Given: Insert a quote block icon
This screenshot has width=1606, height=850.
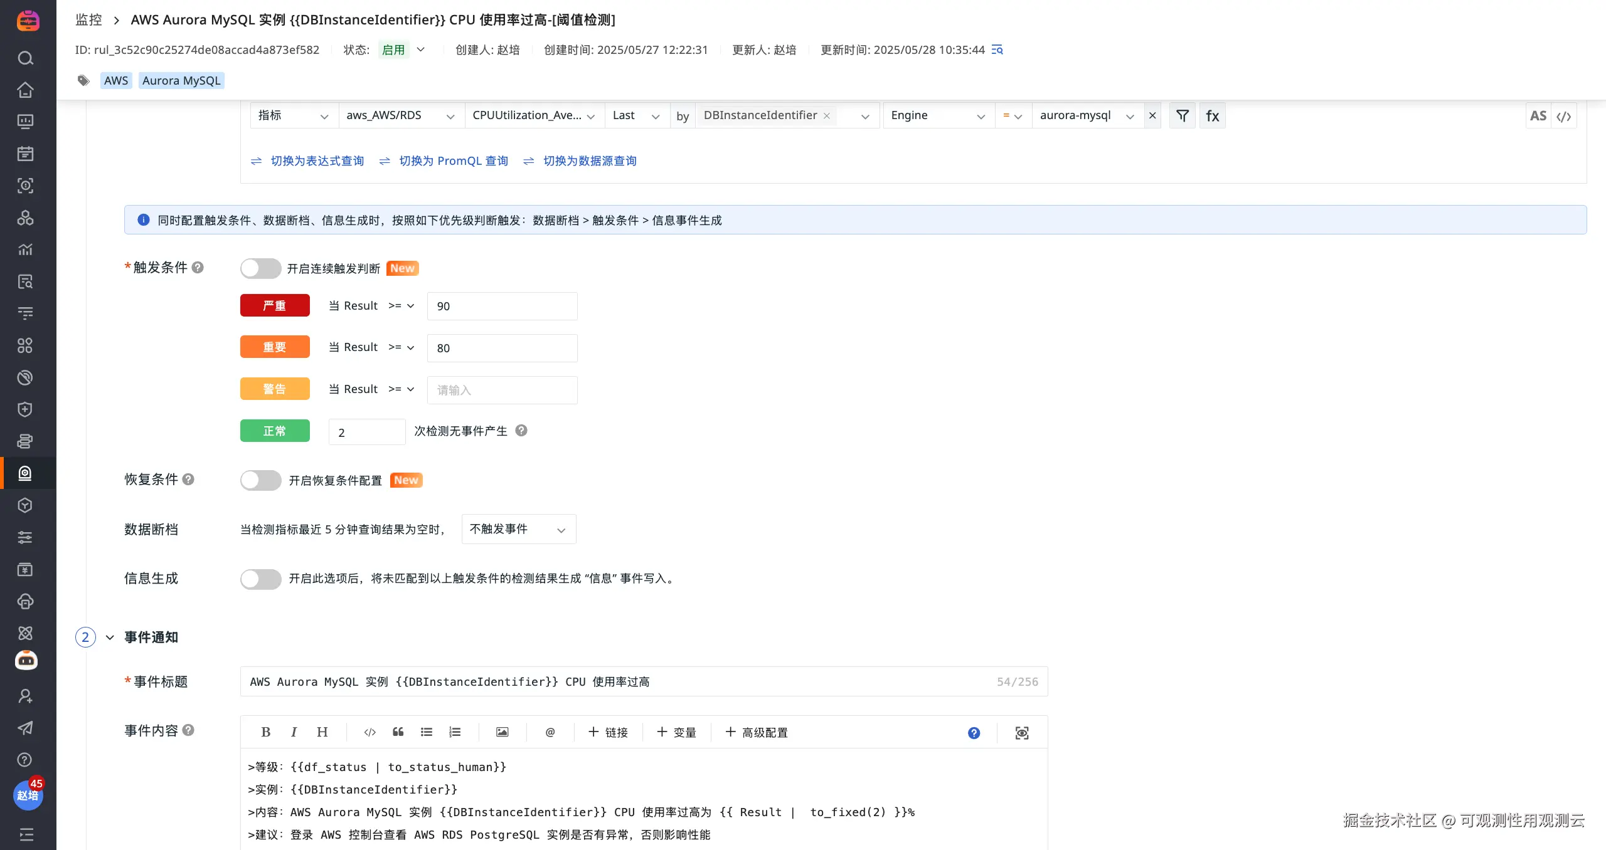Looking at the screenshot, I should coord(398,732).
